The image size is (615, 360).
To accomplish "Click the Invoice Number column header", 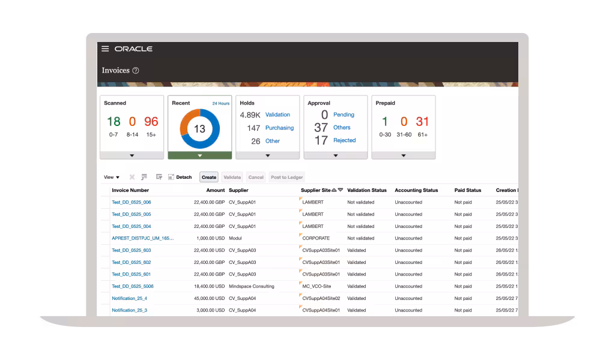I will tap(130, 190).
